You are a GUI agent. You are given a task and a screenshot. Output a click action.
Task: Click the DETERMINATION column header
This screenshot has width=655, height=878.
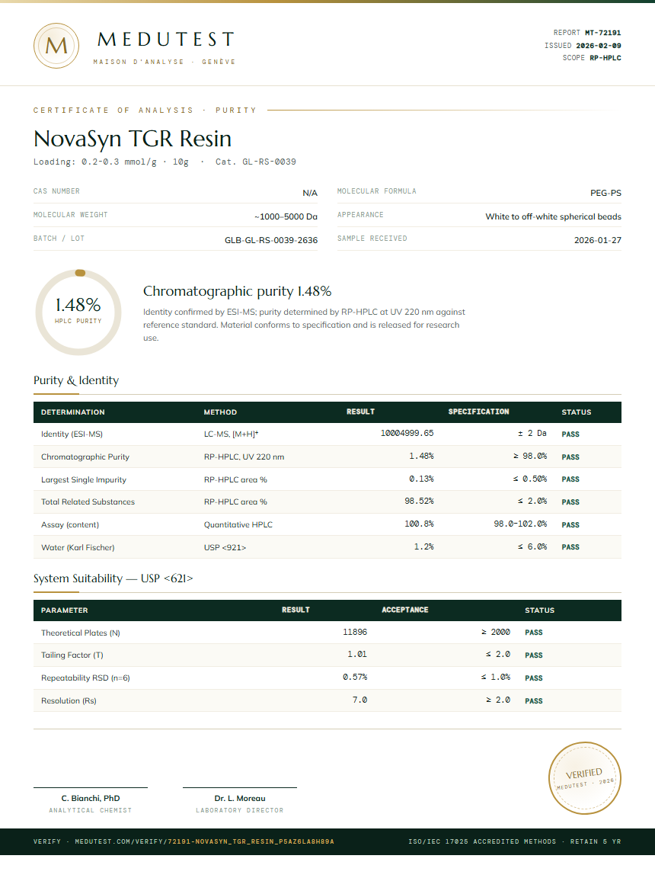point(72,412)
